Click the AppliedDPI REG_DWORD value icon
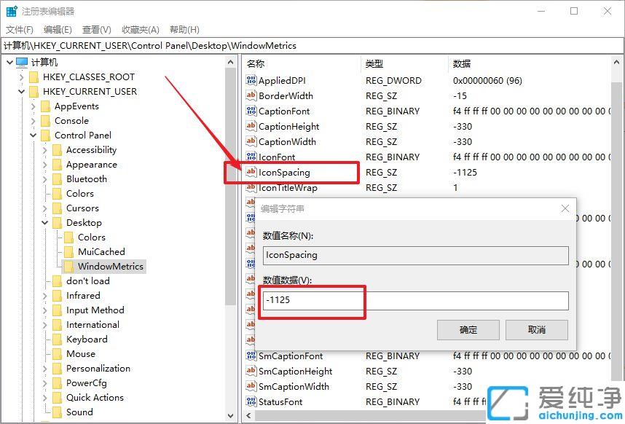 (x=253, y=80)
